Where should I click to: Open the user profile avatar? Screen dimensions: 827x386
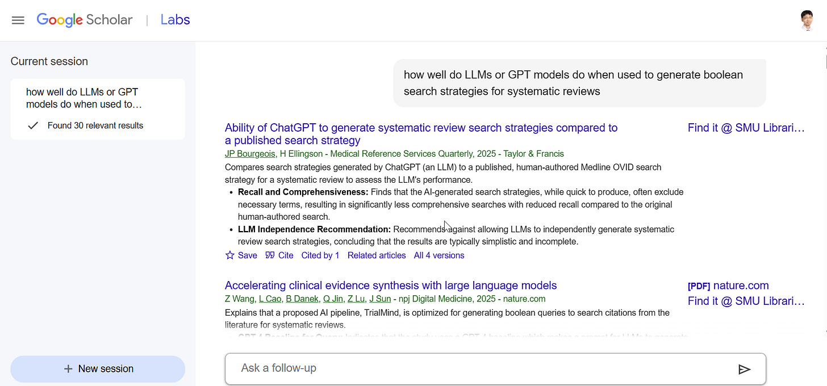point(806,20)
